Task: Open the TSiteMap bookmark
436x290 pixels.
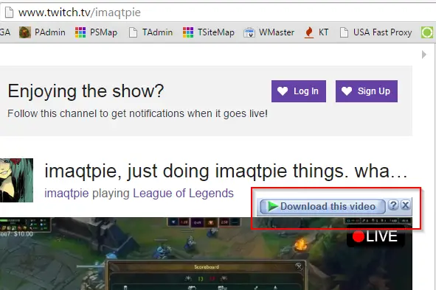Action: pyautogui.click(x=209, y=32)
